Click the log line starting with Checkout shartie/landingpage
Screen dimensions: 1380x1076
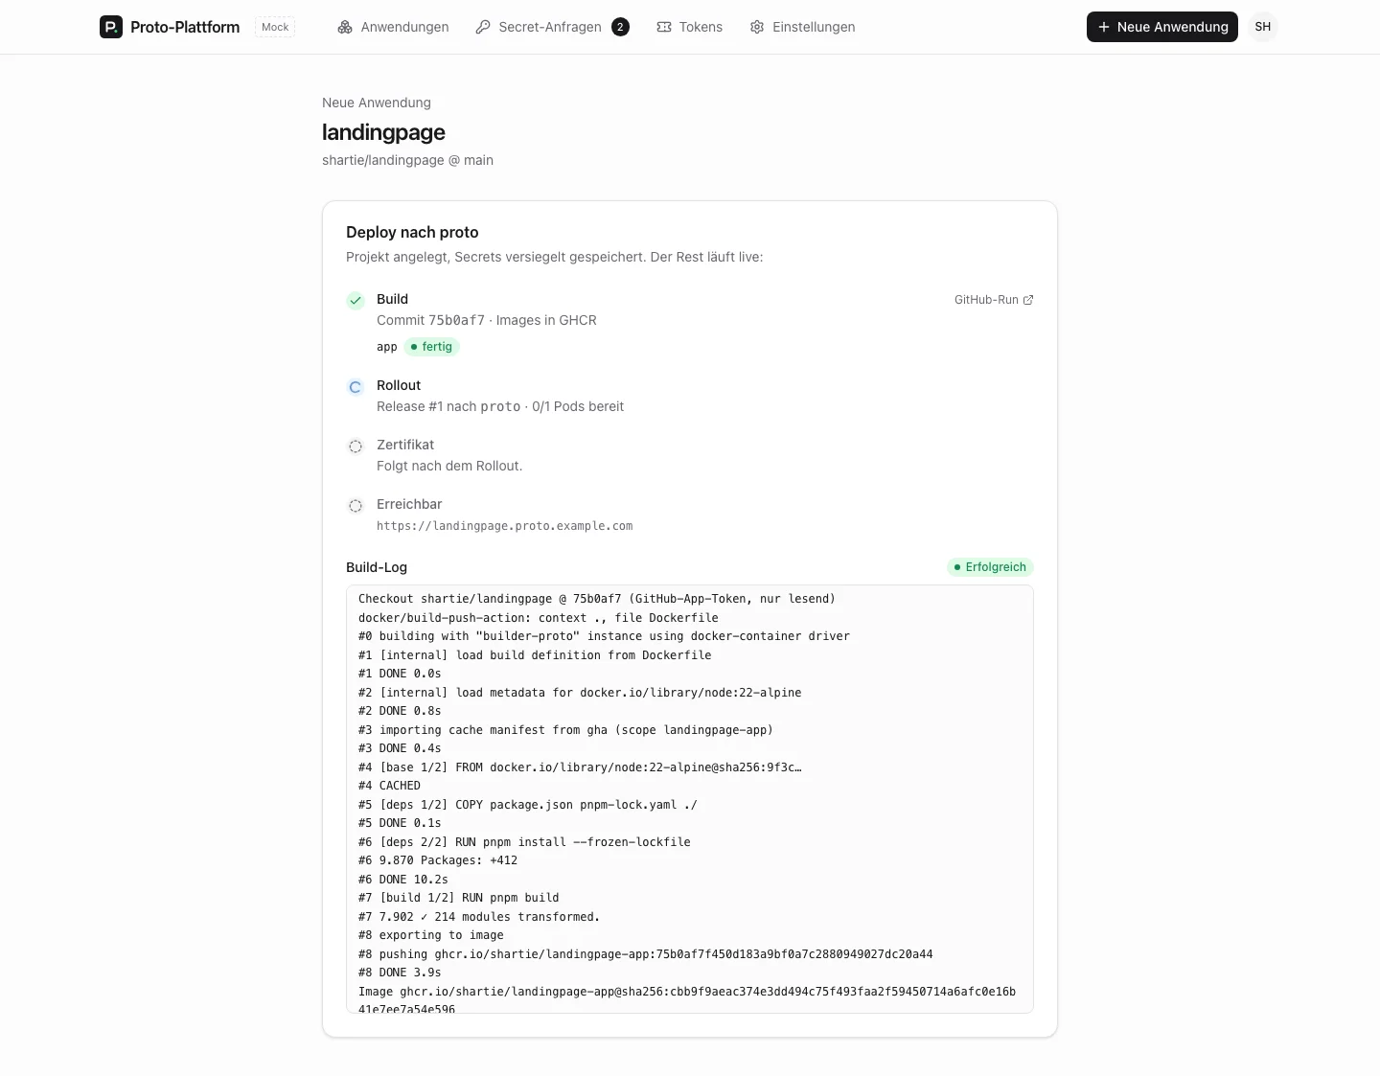pyautogui.click(x=597, y=599)
